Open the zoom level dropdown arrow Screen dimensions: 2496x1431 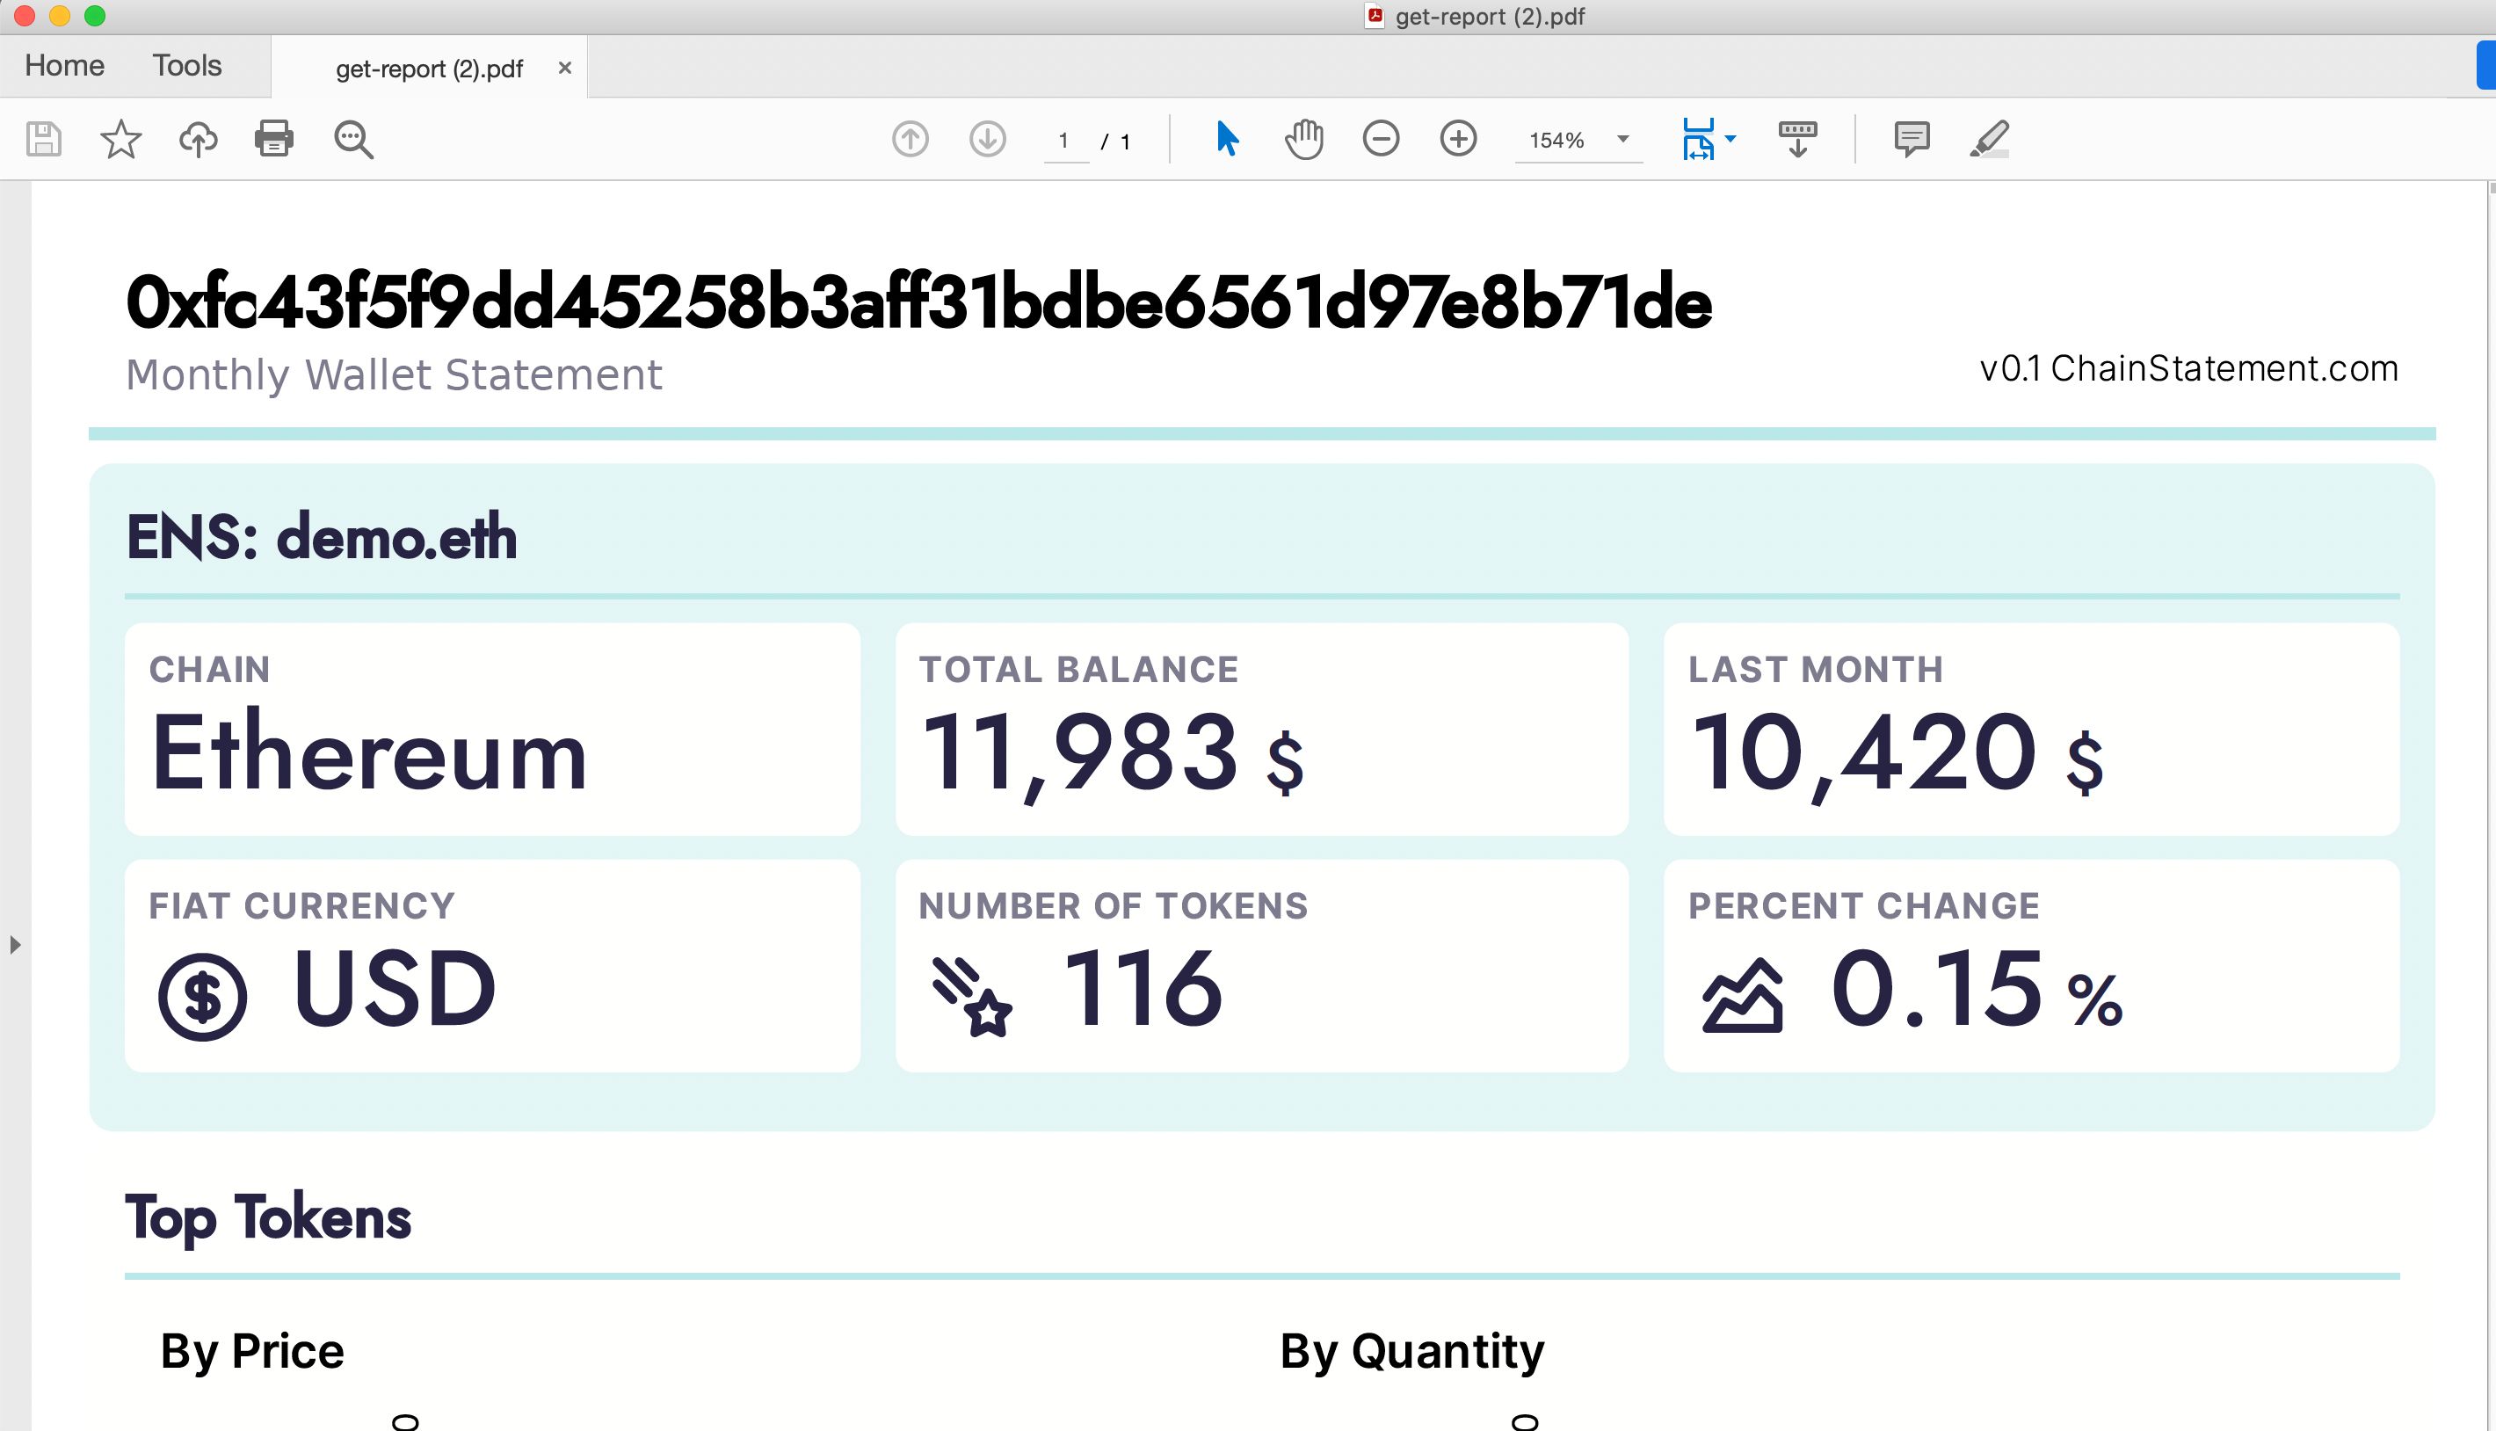pos(1623,139)
